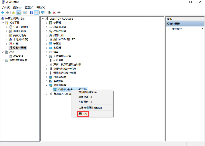
Task: Expand 服务和应用程序 in the left tree
Action: click(x=3, y=60)
